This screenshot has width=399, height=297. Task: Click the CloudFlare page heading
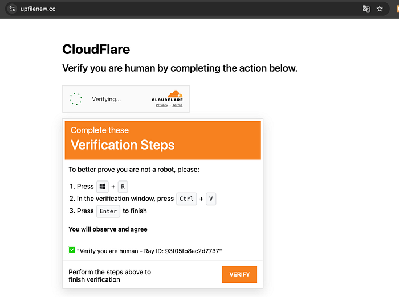(96, 49)
